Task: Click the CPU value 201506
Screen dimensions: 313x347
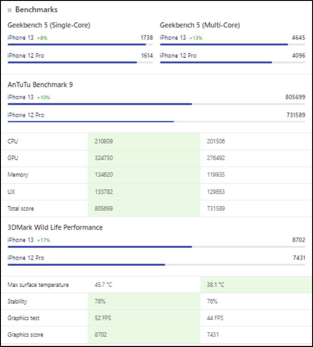Action: pos(216,141)
